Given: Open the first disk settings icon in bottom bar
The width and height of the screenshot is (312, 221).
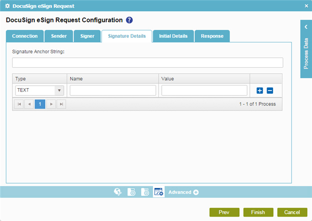Looking at the screenshot, I should (x=131, y=192).
